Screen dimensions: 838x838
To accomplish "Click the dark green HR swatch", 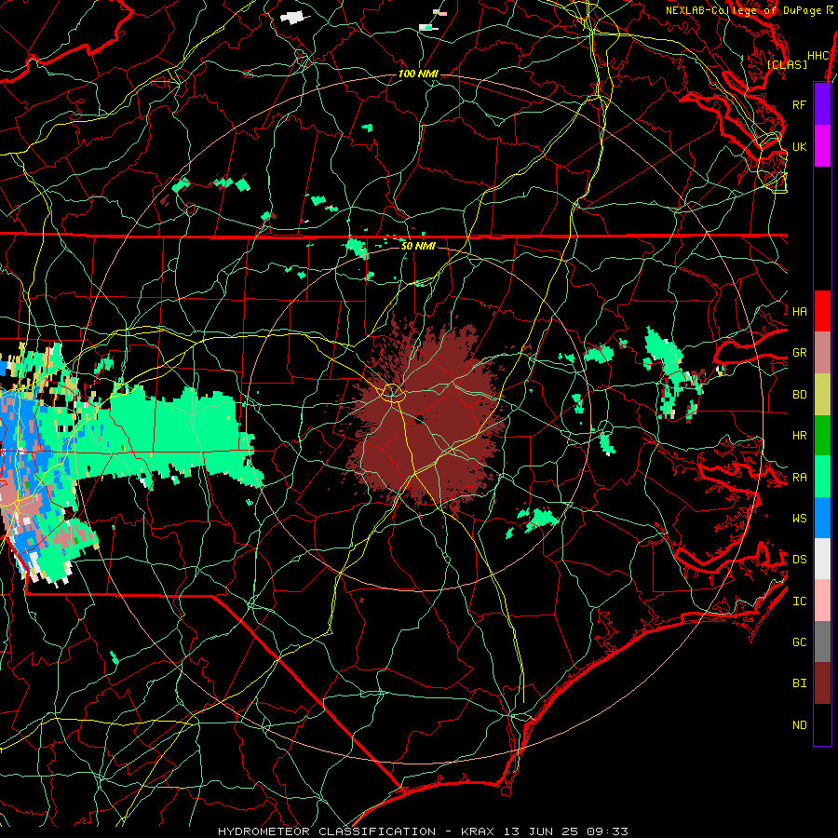I will [x=822, y=436].
